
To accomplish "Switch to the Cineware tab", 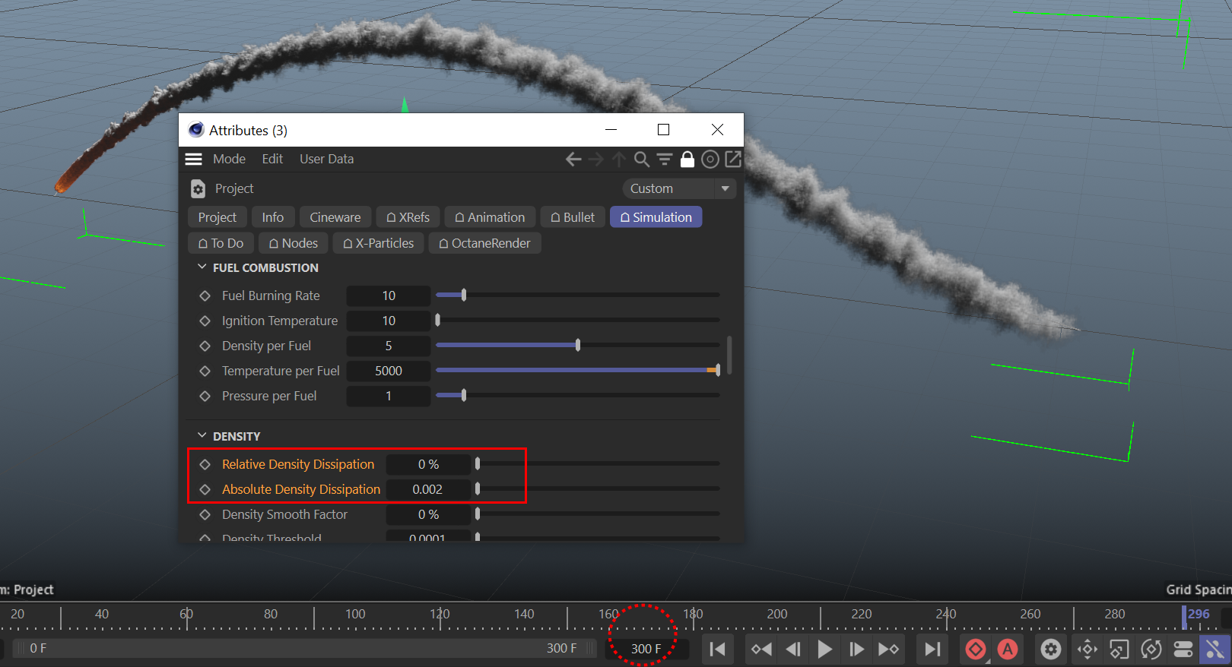I will click(335, 217).
